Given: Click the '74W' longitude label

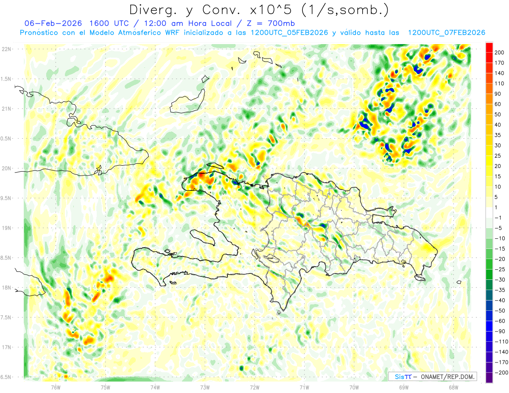Looking at the screenshot, I should click(x=155, y=387).
